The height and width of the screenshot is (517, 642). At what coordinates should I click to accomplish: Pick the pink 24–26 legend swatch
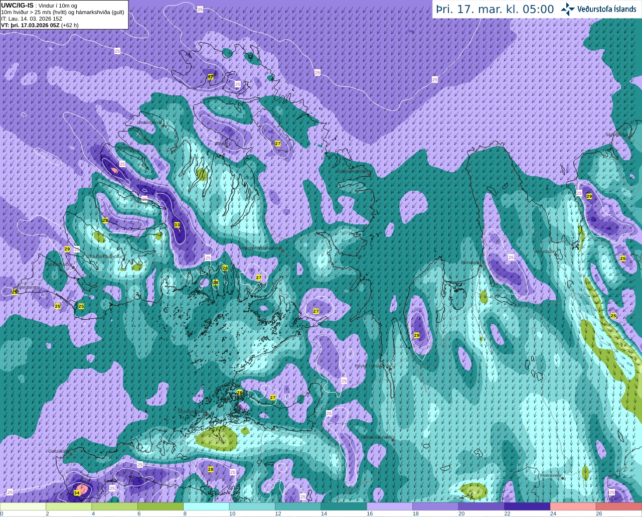[573, 506]
